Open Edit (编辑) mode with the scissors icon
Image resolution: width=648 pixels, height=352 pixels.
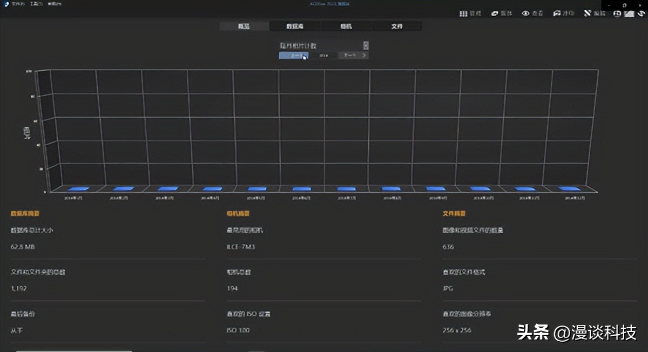tap(588, 13)
